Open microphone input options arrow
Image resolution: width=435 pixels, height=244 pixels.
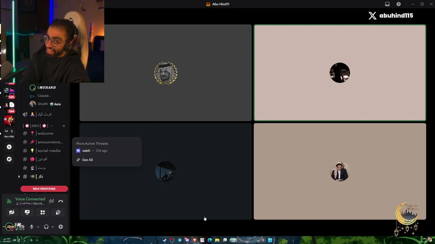point(38,227)
